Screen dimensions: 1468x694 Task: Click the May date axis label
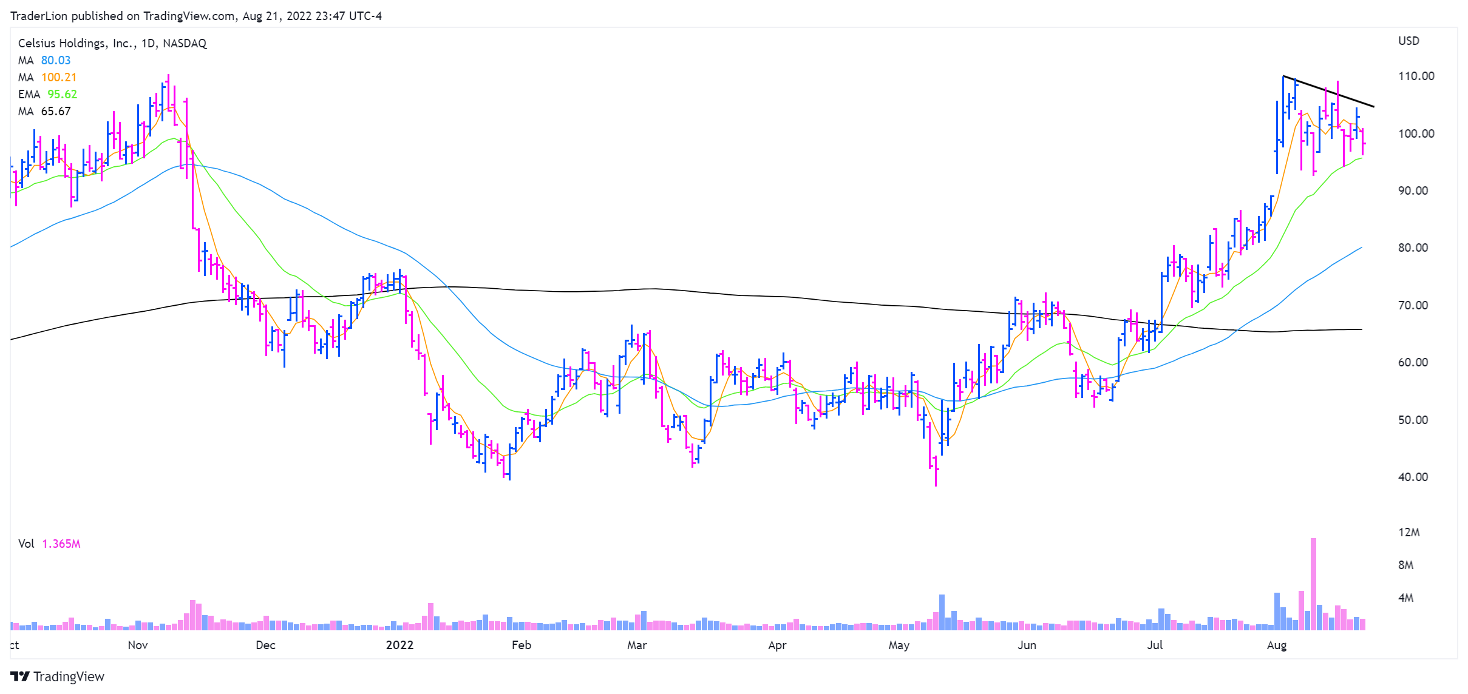(x=899, y=645)
